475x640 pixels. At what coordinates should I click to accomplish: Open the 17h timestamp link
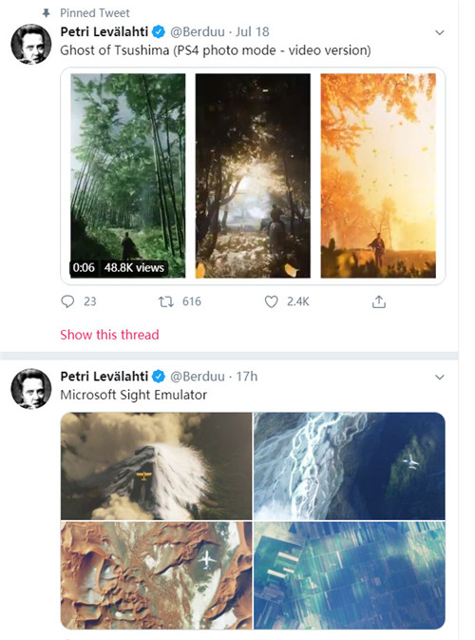[x=247, y=377]
